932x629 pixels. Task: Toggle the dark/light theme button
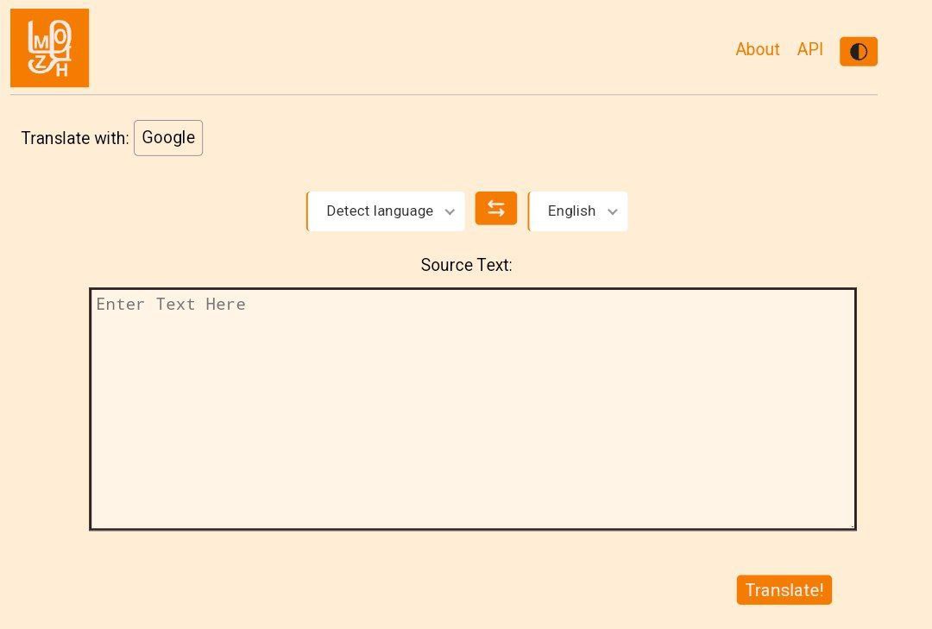[x=859, y=51]
